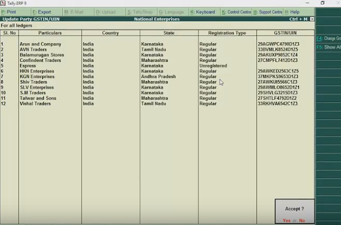Click the Registration Type of Shiv Traders
The image size is (341, 225).
tap(208, 82)
